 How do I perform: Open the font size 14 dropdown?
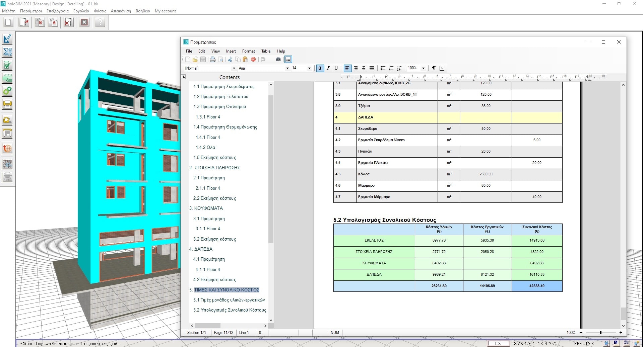(302, 68)
